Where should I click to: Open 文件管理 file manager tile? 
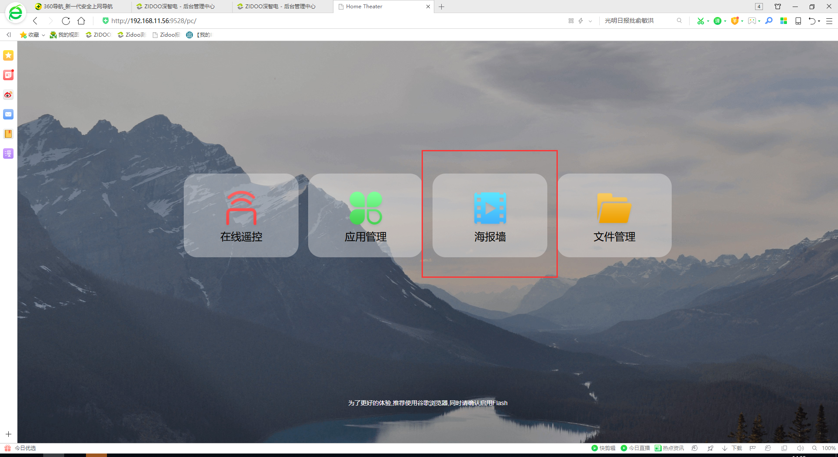tap(614, 215)
